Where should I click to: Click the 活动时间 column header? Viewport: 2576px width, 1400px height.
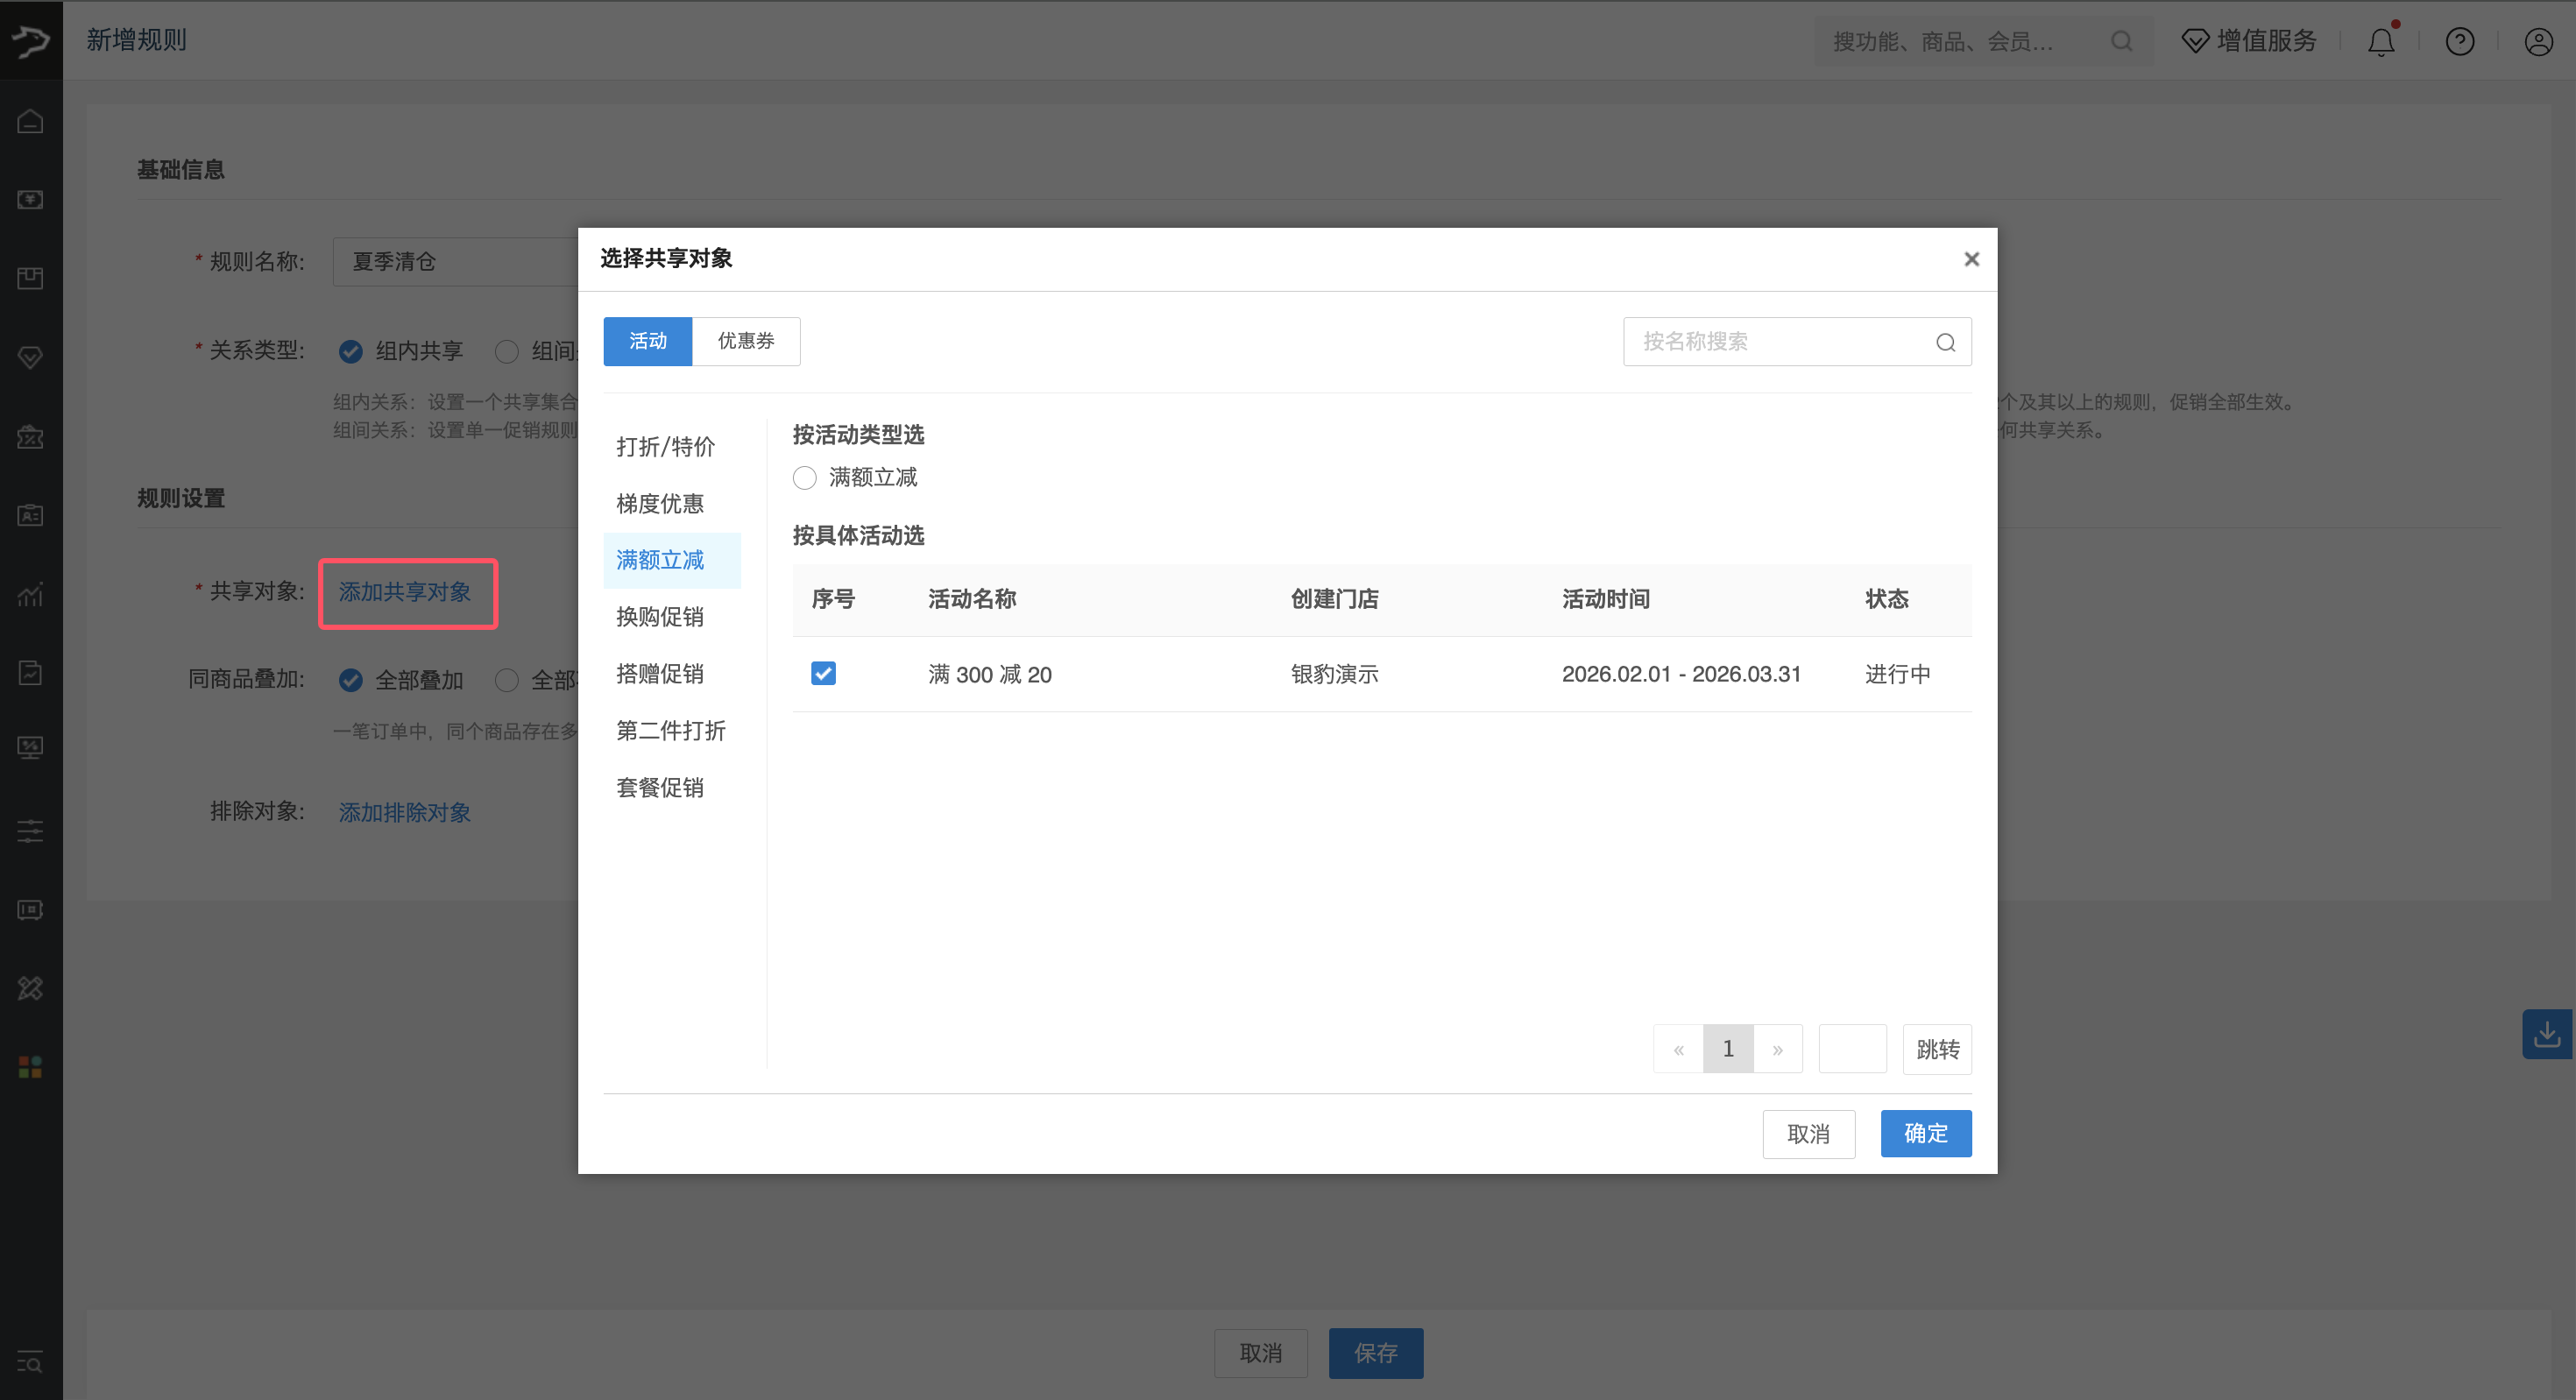pyautogui.click(x=1605, y=599)
